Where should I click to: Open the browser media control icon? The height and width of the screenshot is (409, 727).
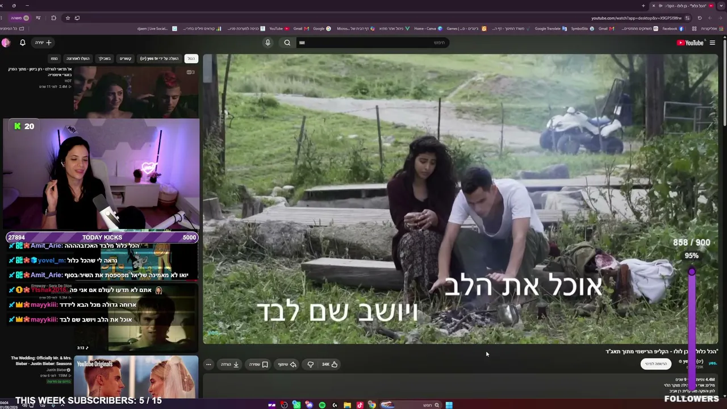(x=39, y=18)
